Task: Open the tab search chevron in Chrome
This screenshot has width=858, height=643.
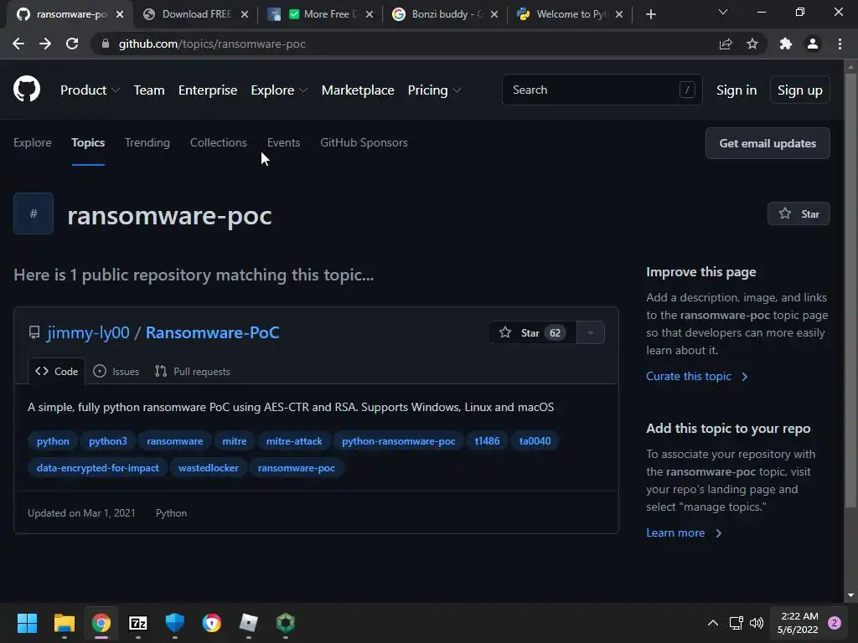Action: click(723, 12)
